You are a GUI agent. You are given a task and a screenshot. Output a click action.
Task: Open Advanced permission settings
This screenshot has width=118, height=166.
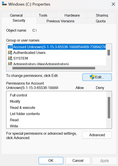pos(97,135)
